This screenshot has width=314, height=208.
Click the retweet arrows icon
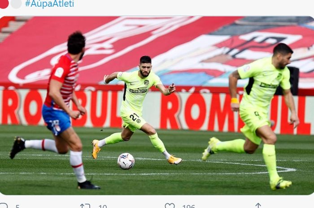click(85, 206)
